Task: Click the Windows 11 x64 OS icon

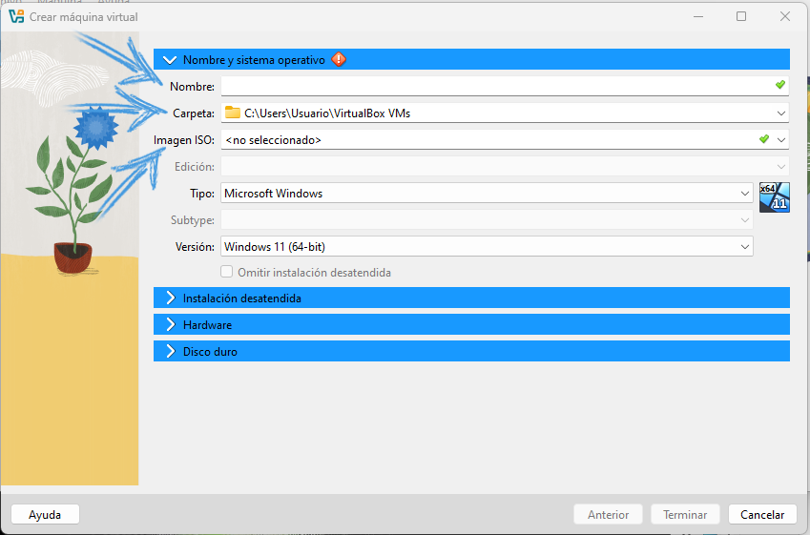Action: coord(774,196)
